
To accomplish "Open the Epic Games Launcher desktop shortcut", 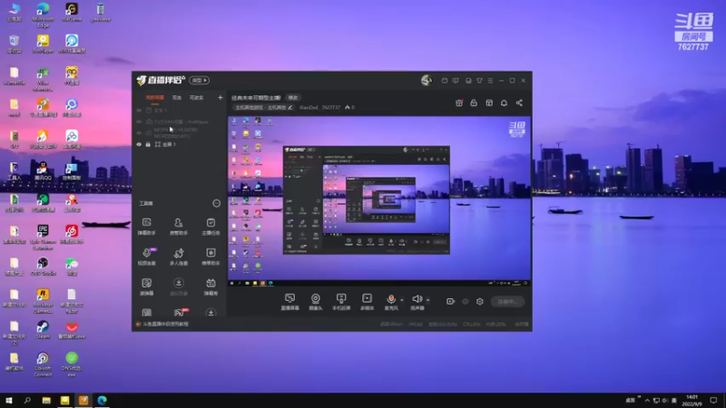I will point(43,238).
